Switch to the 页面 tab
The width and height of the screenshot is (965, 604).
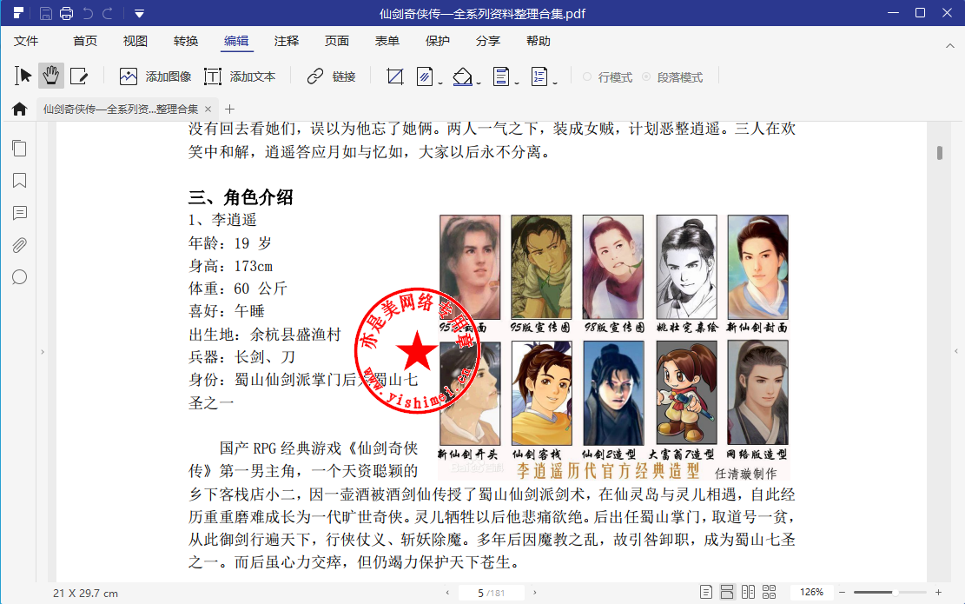click(x=337, y=41)
